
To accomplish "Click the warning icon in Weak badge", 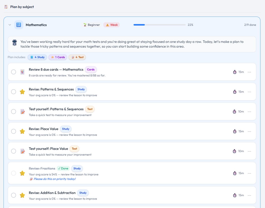I will tap(107, 25).
